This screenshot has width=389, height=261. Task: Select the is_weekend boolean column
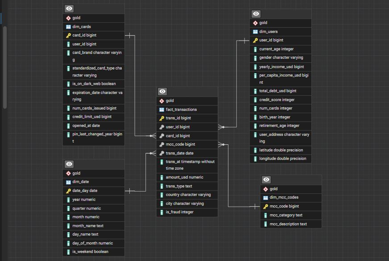(90, 252)
